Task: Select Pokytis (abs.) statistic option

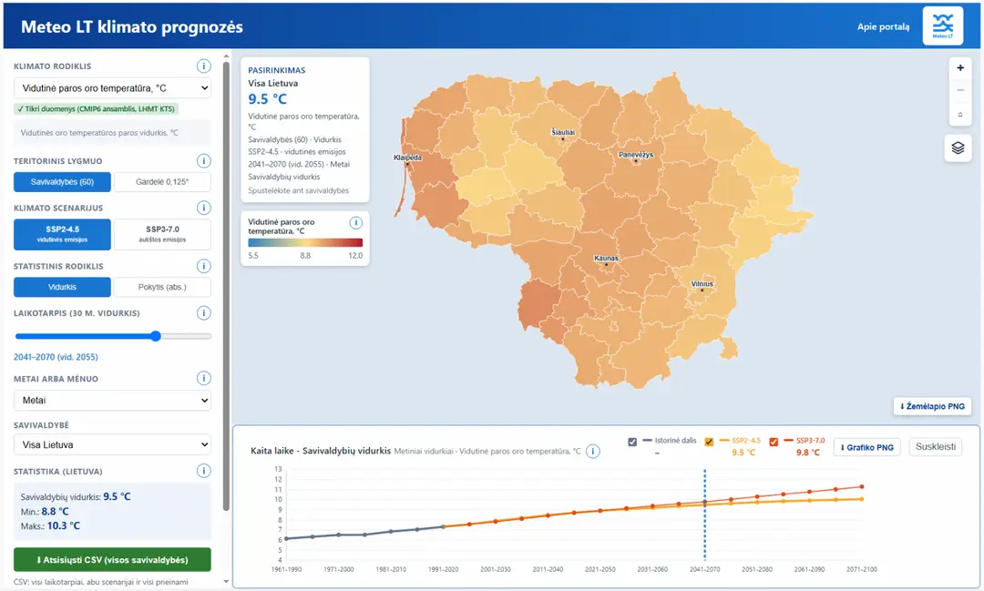Action: [x=162, y=288]
